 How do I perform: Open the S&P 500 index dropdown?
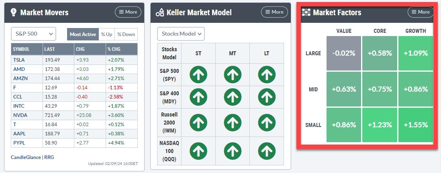point(33,34)
